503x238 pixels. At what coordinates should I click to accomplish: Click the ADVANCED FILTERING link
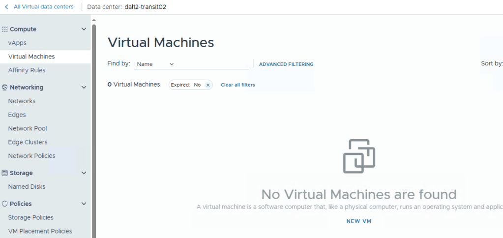click(286, 64)
